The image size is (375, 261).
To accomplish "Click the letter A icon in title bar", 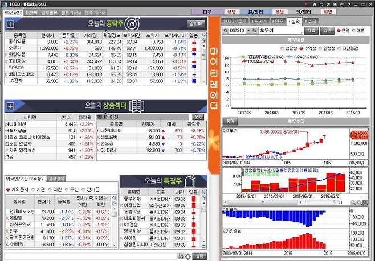I will click(x=315, y=5).
